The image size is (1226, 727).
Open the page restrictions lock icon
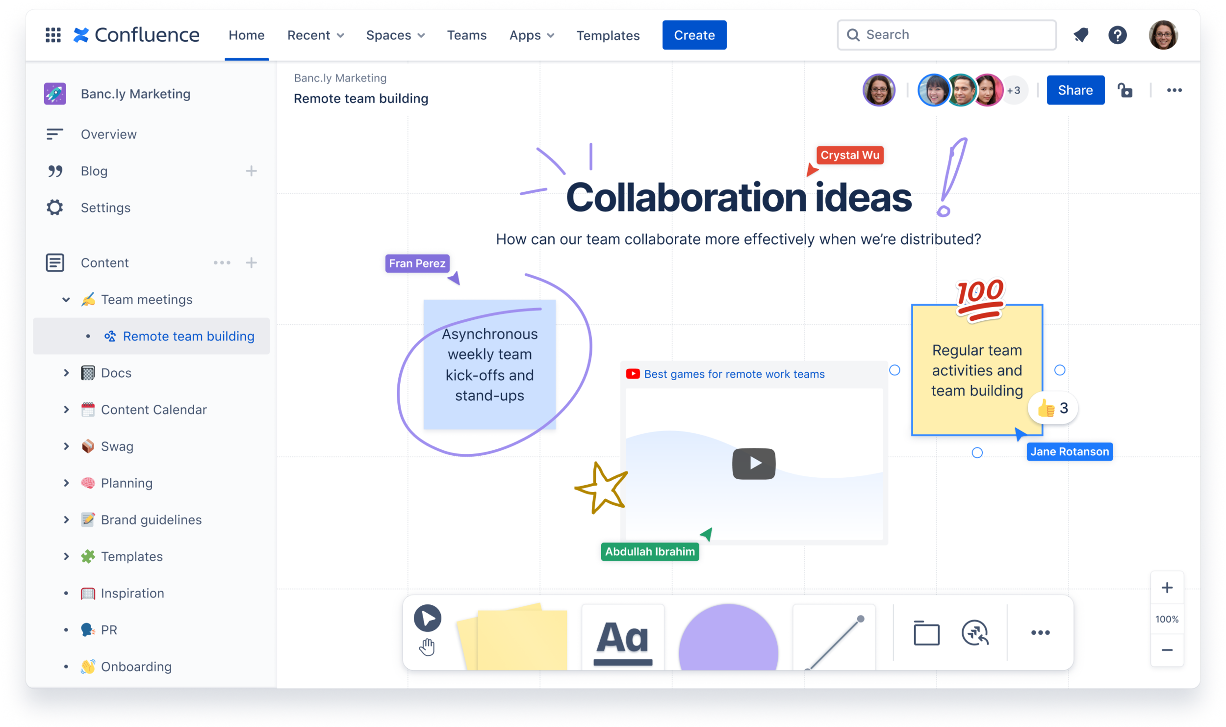coord(1125,90)
